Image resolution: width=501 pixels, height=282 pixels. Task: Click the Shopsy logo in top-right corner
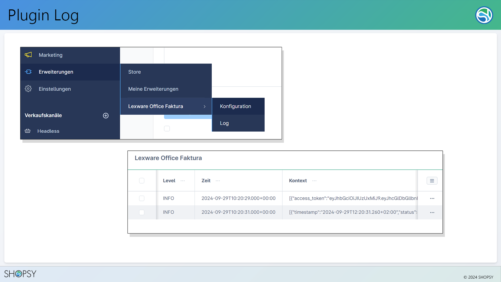point(484,15)
